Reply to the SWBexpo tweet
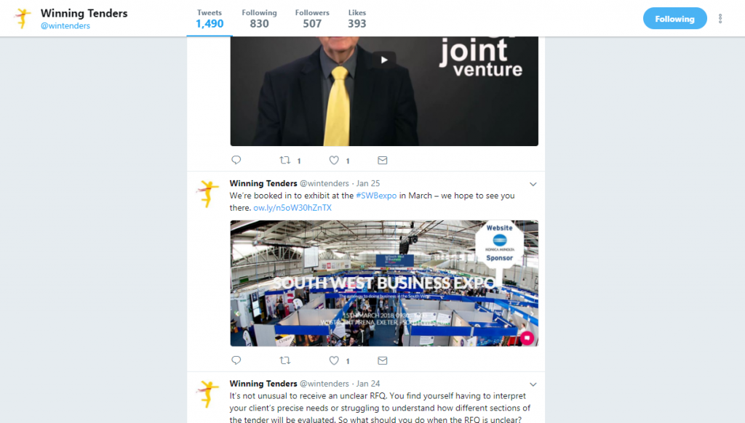 click(236, 360)
